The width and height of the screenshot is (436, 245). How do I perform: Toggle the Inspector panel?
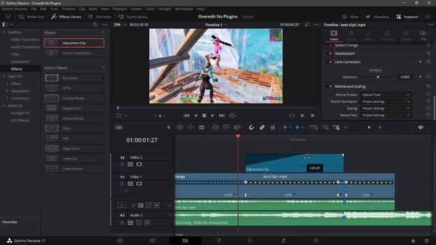(407, 16)
